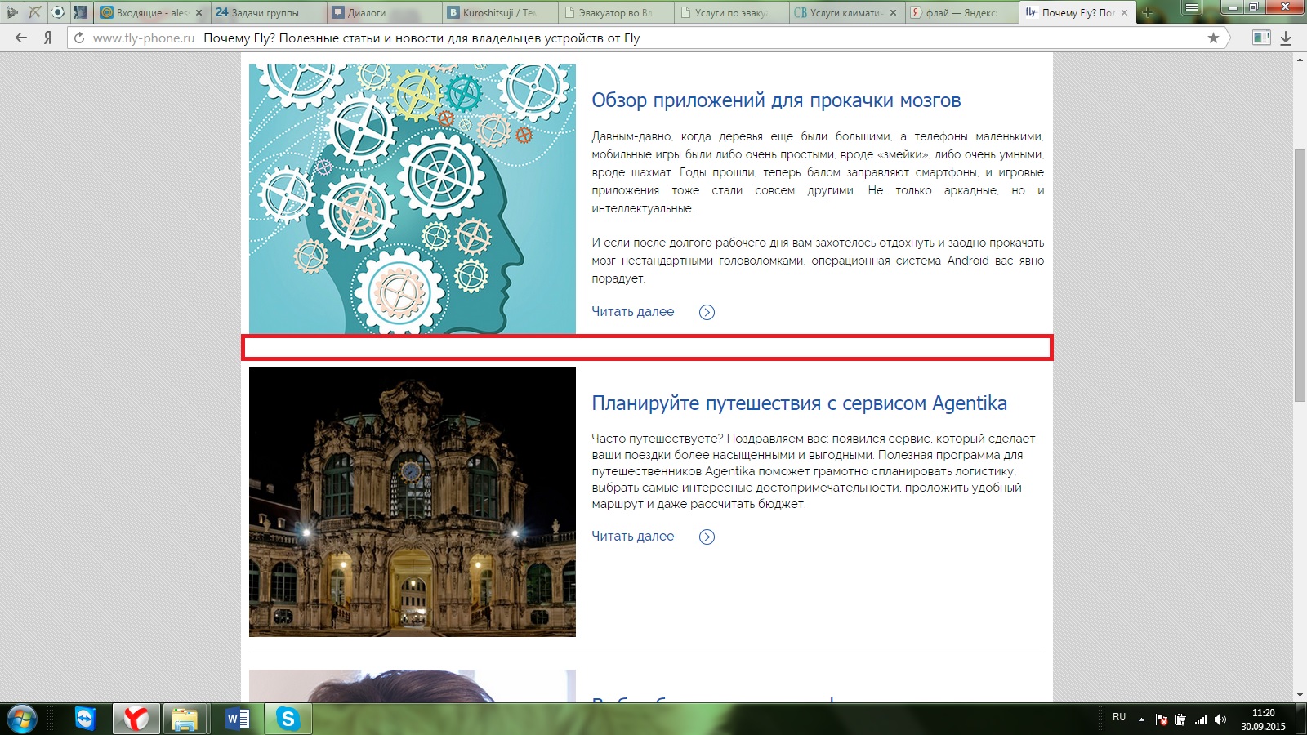
Task: Switch to the флай — Яндекс tab
Action: pyautogui.click(x=961, y=13)
